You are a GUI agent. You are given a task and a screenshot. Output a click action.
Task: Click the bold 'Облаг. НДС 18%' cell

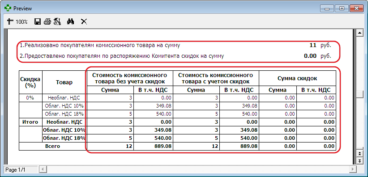64,138
